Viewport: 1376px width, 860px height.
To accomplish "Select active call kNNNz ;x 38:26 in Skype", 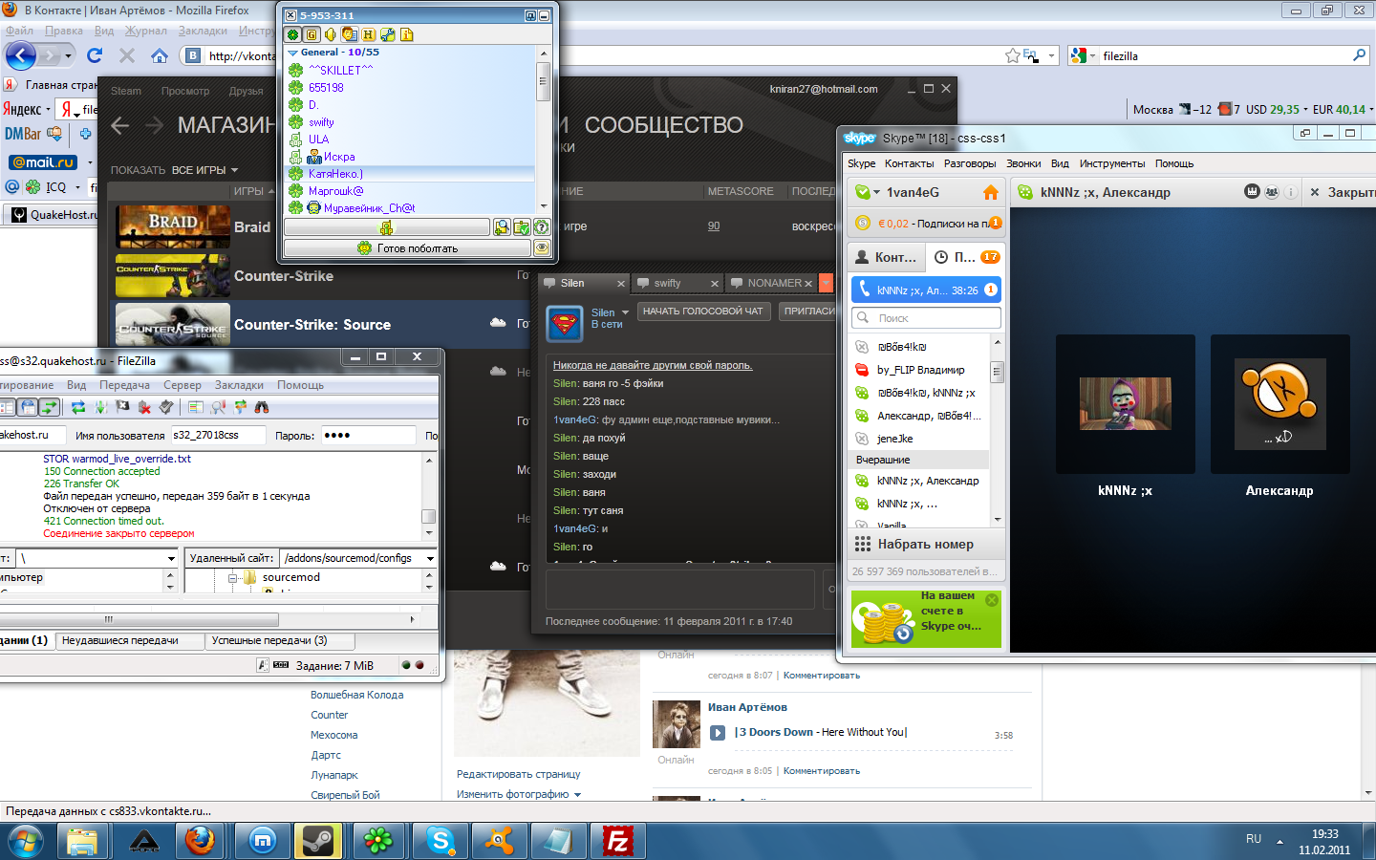I will [x=926, y=290].
